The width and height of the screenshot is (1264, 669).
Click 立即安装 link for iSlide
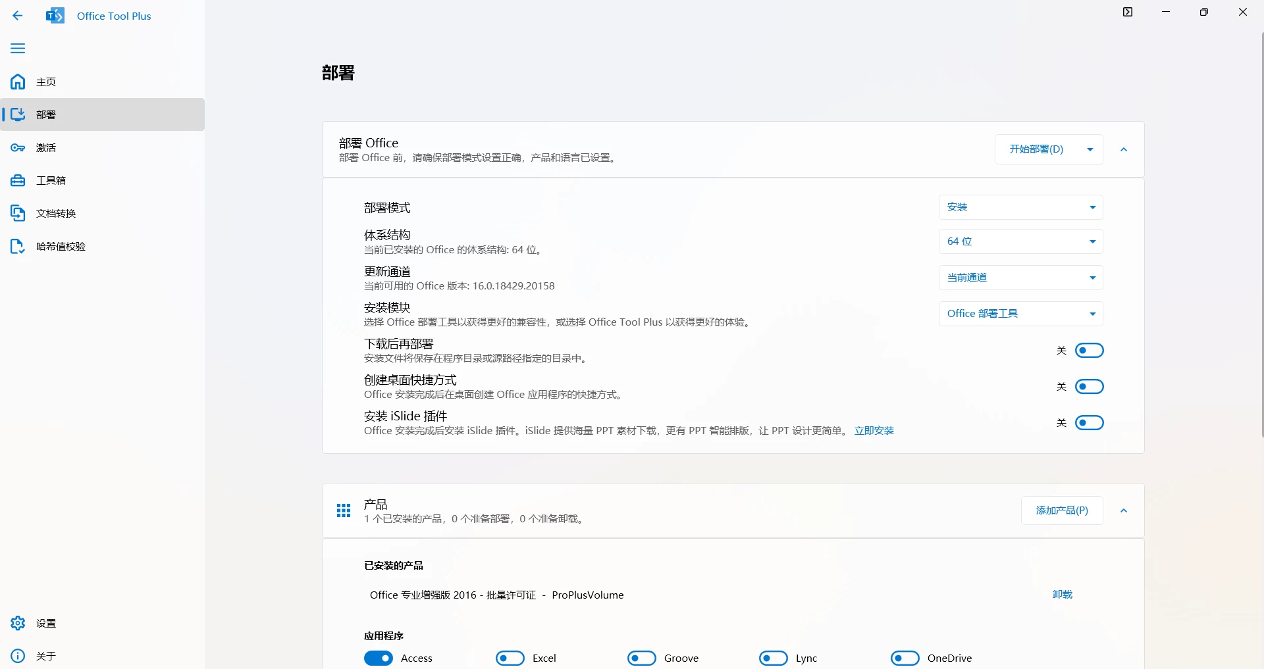tap(874, 431)
